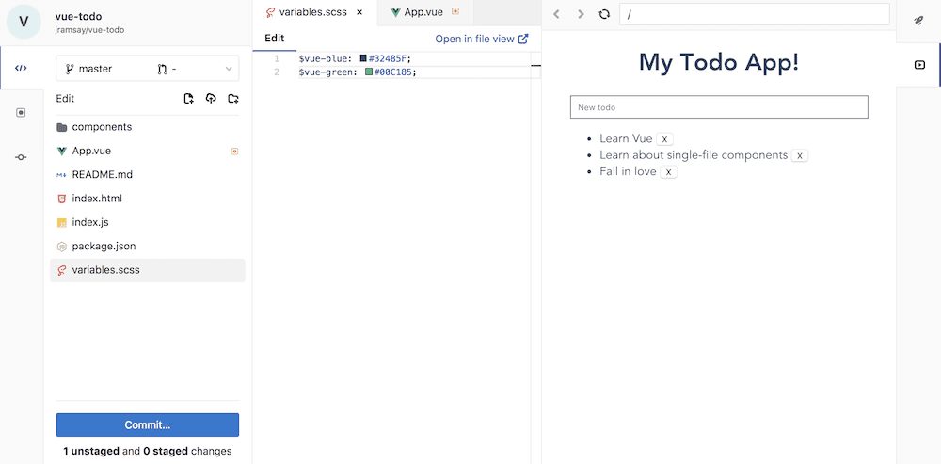Click Open in file view link
Image resolution: width=941 pixels, height=464 pixels.
click(481, 39)
